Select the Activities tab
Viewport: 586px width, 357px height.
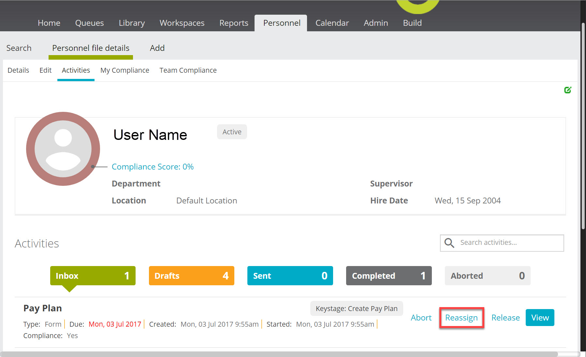[x=76, y=70]
